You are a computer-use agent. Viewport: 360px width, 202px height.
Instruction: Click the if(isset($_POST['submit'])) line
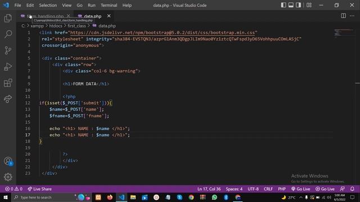(x=76, y=103)
